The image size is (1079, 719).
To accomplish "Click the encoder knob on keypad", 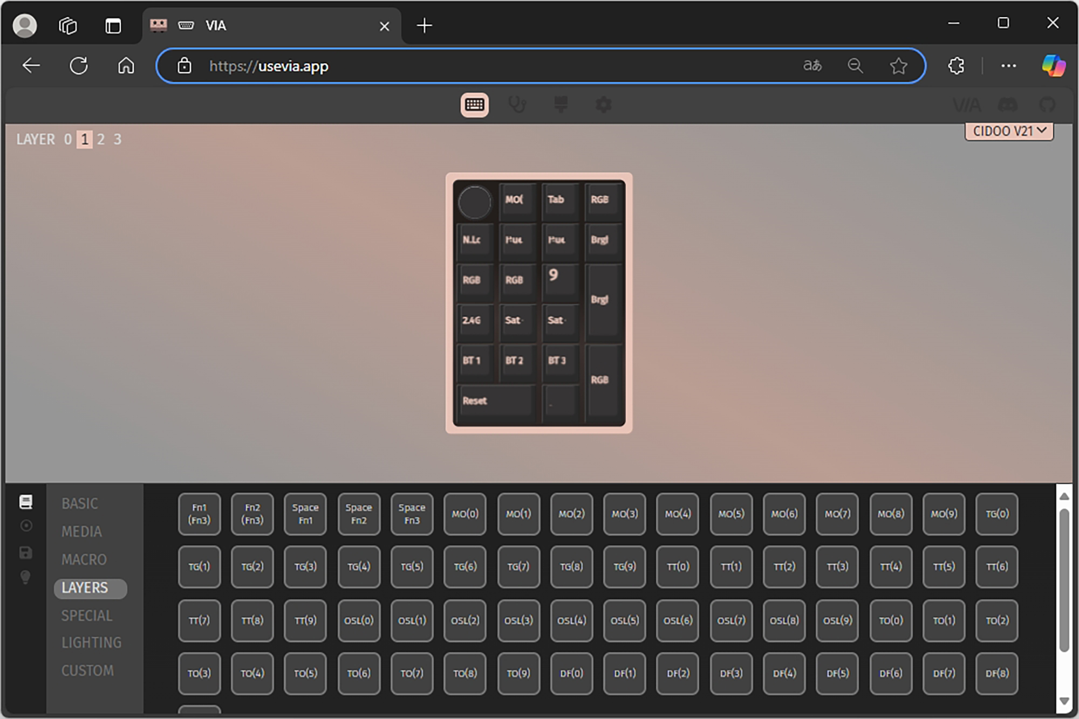I will coord(474,203).
